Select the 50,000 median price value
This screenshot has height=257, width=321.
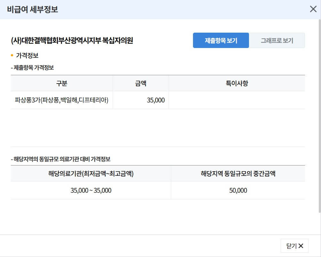click(x=238, y=190)
